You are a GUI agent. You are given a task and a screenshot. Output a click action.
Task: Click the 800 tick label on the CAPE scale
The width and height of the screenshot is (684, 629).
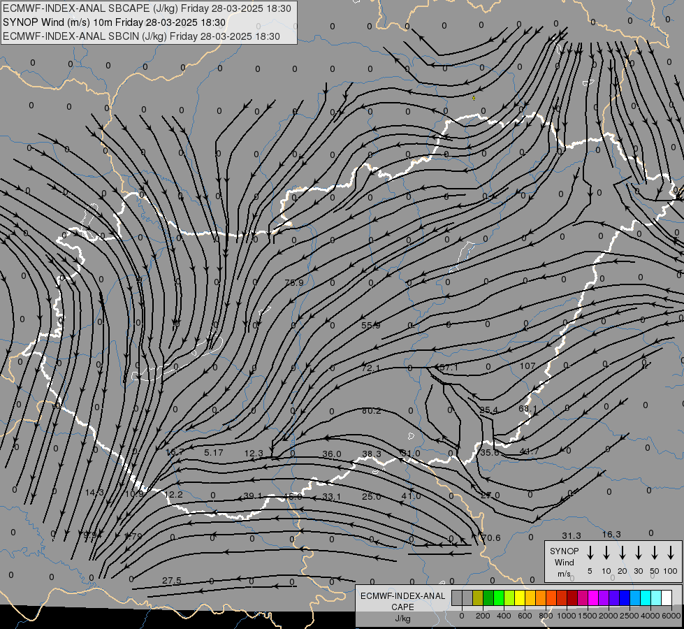(546, 616)
